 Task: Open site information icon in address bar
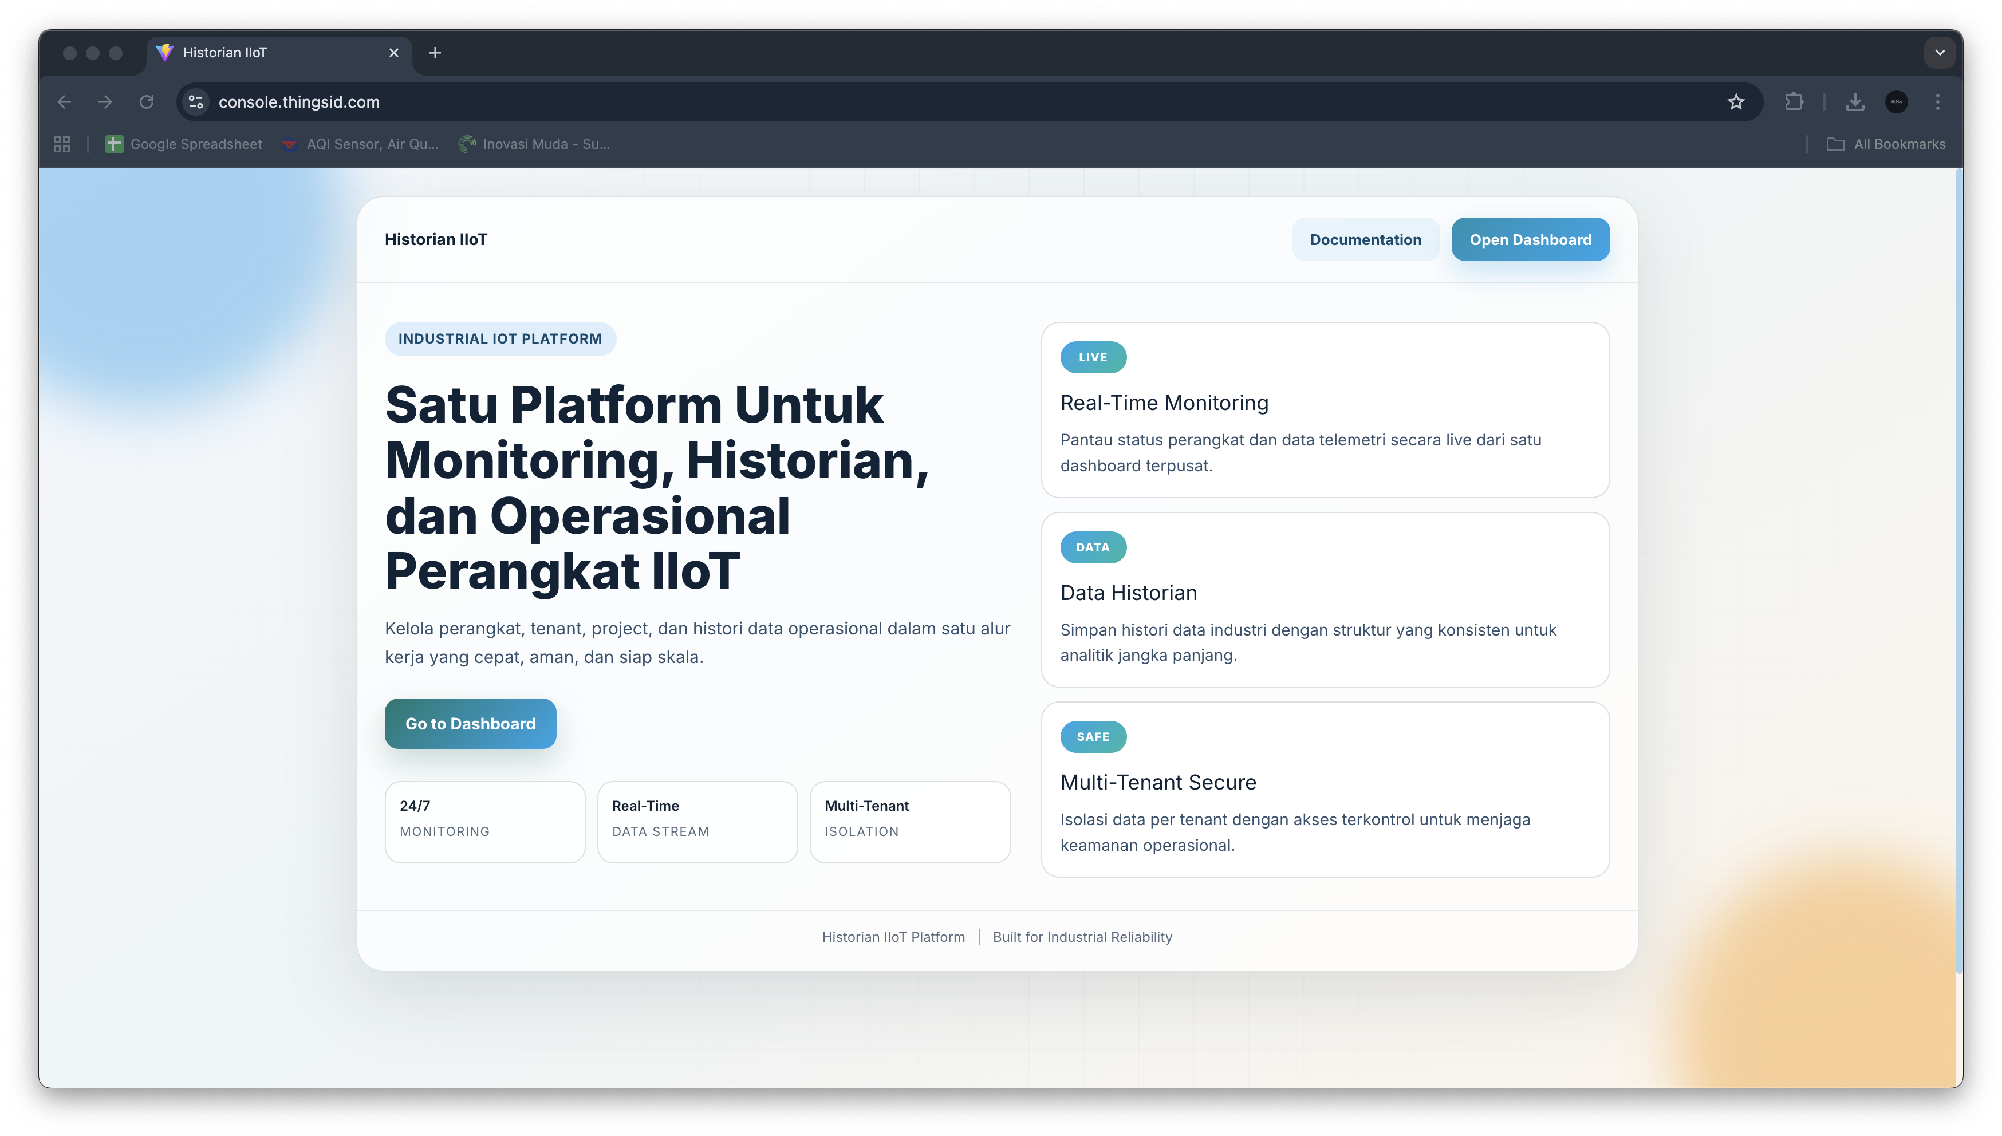pyautogui.click(x=196, y=102)
